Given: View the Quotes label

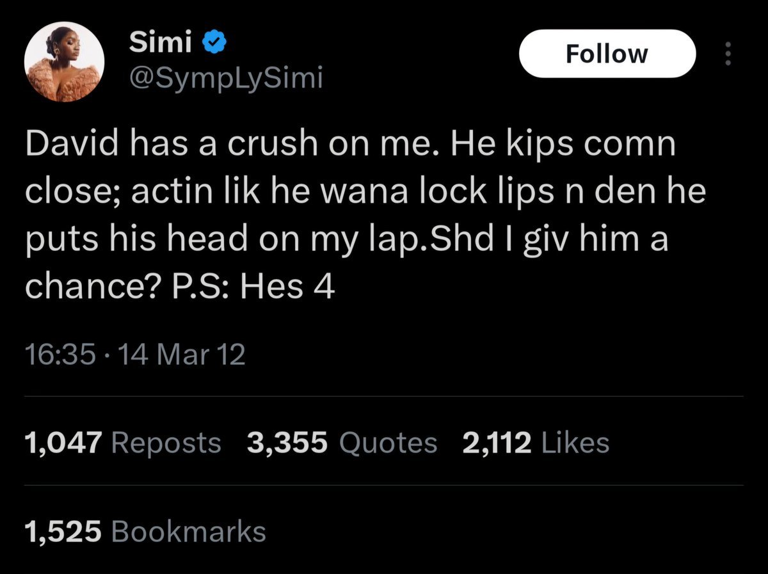Looking at the screenshot, I should click(x=389, y=442).
